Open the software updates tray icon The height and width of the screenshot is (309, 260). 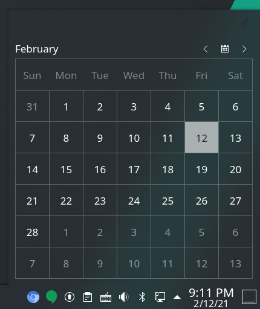(x=70, y=297)
